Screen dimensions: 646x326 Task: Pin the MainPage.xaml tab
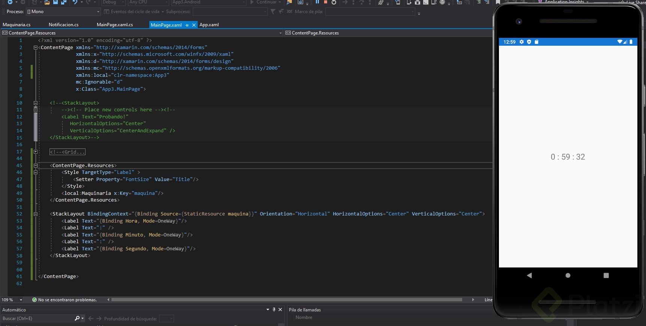(x=187, y=25)
